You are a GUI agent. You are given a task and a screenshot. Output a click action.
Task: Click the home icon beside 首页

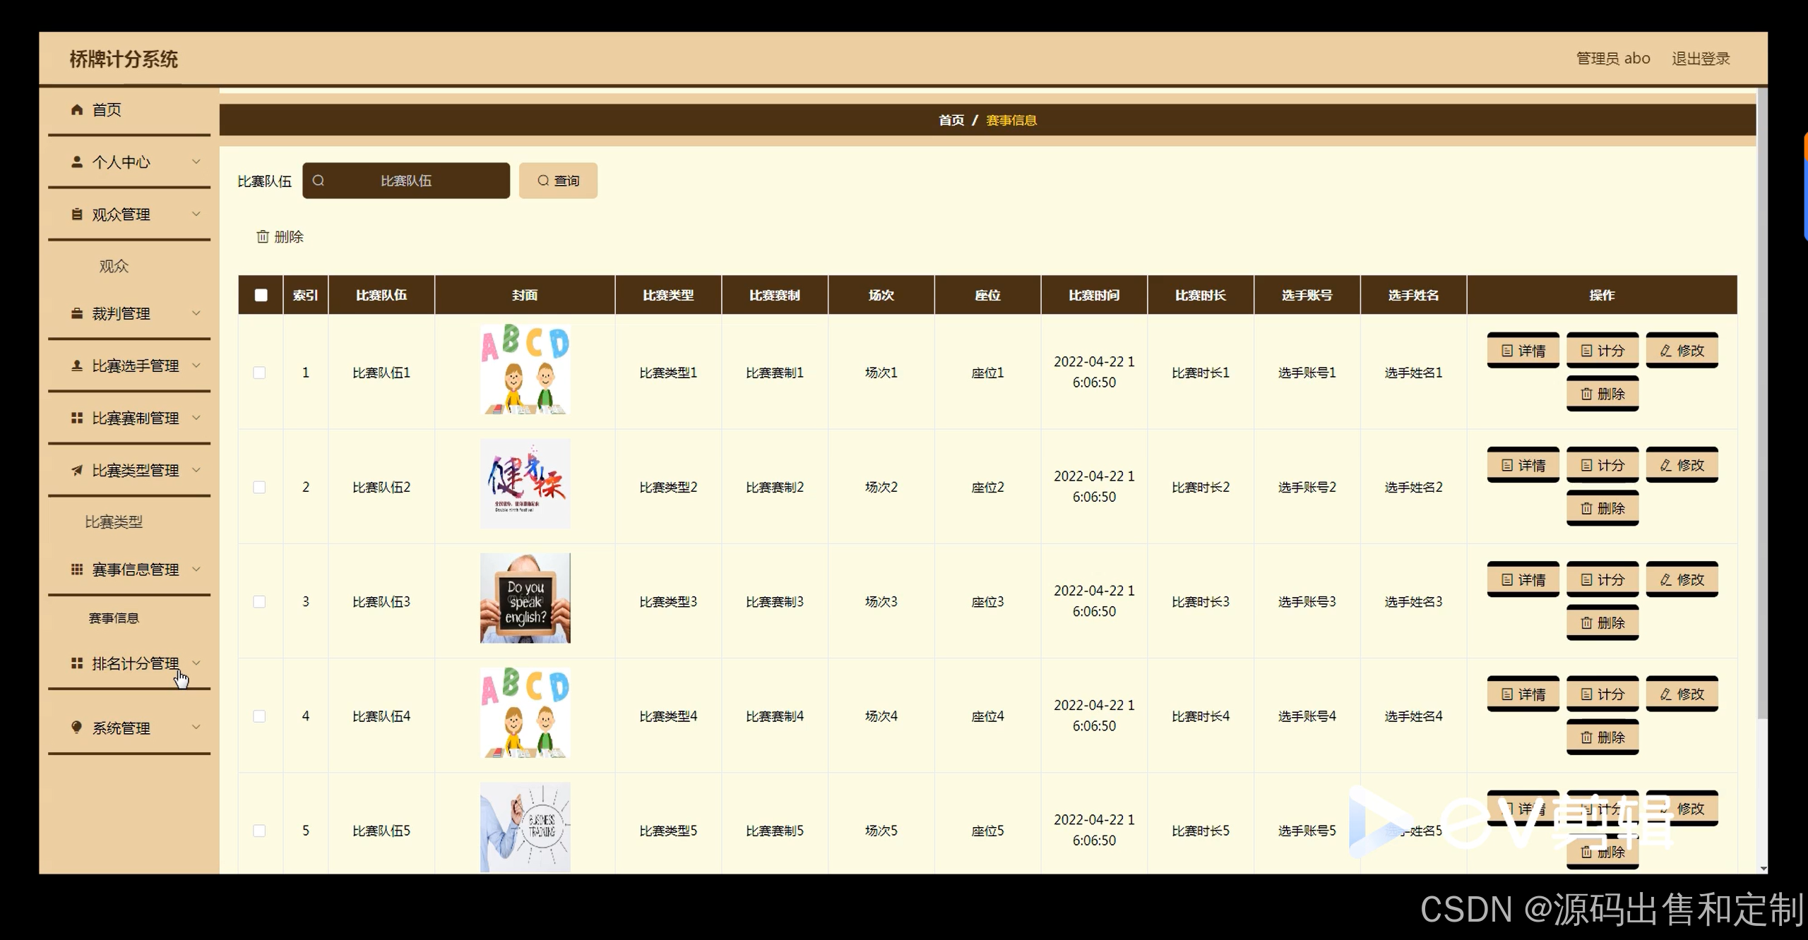tap(77, 109)
